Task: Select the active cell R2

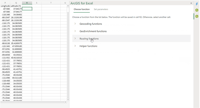Action: (27, 9)
